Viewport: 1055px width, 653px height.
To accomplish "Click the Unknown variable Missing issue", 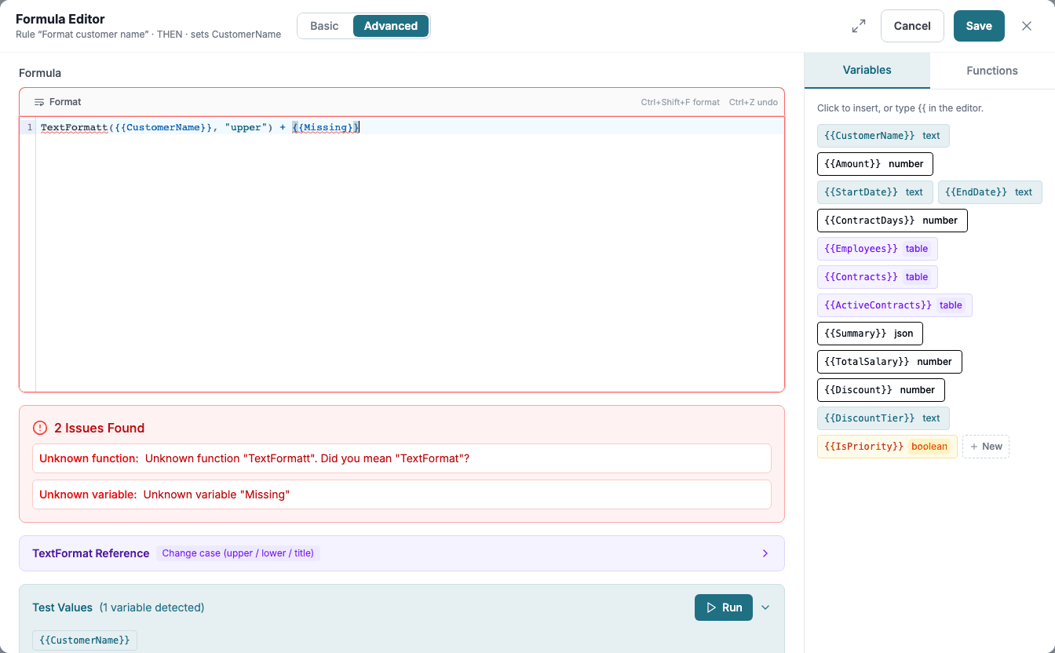I will tap(401, 494).
